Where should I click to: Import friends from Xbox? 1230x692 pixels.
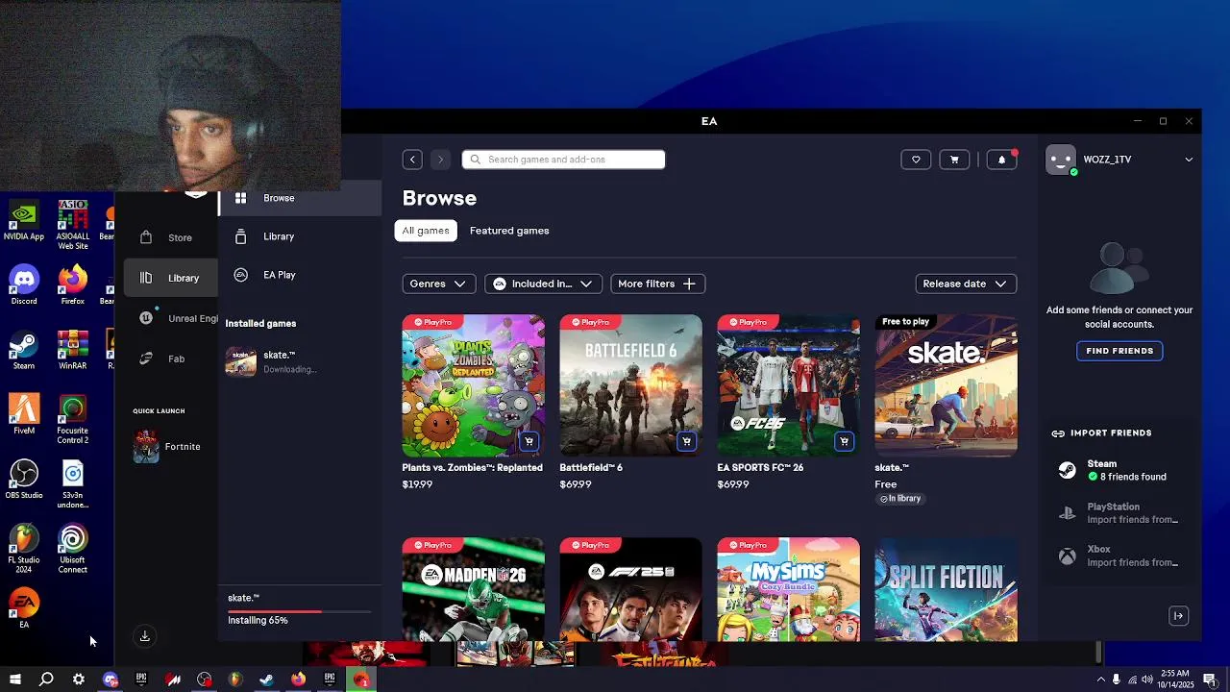point(1119,556)
